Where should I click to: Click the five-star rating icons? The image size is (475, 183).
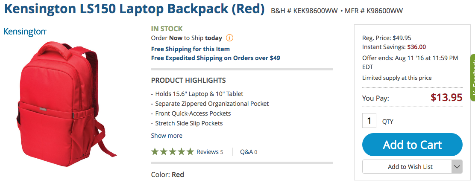172,151
